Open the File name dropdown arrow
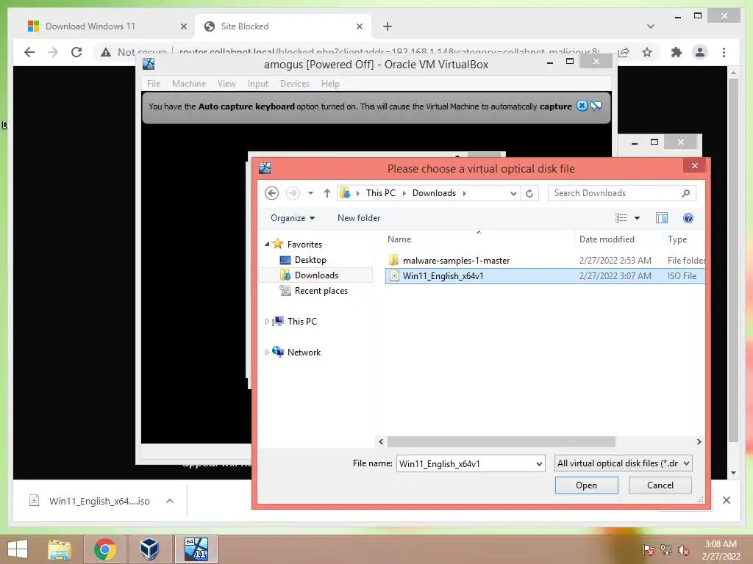Image resolution: width=753 pixels, height=564 pixels. 539,464
